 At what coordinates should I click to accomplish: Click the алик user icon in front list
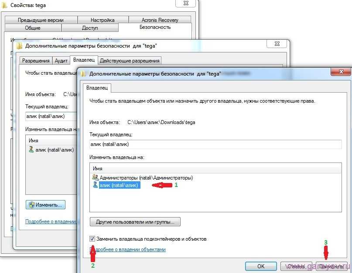[x=95, y=185]
